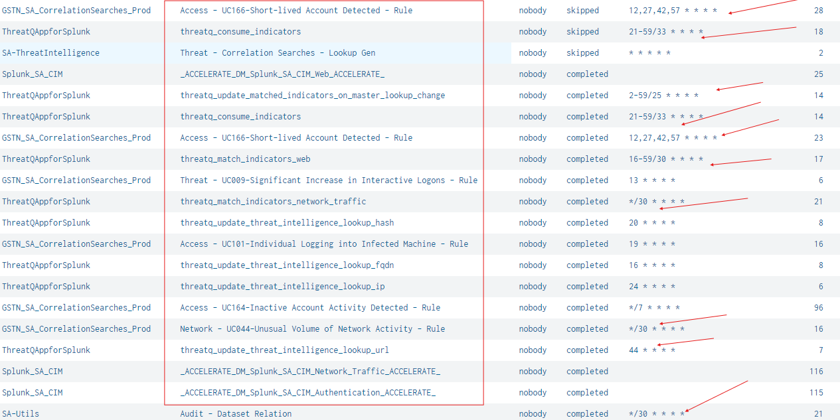840x420 pixels.
Task: Open threatq_update_threat_intelligence_lookup_hash search
Action: click(287, 223)
